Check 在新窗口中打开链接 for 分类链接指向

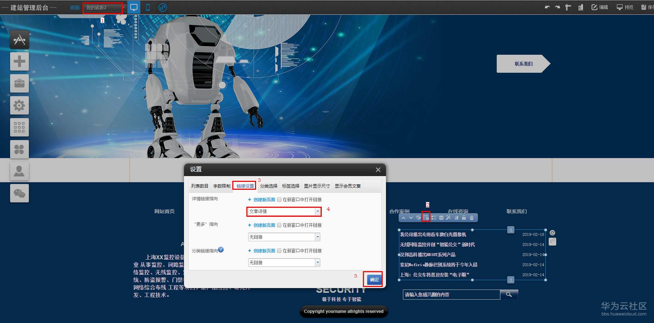(x=279, y=251)
